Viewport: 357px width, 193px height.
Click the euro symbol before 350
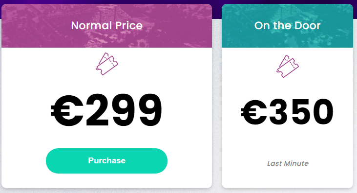click(x=254, y=112)
